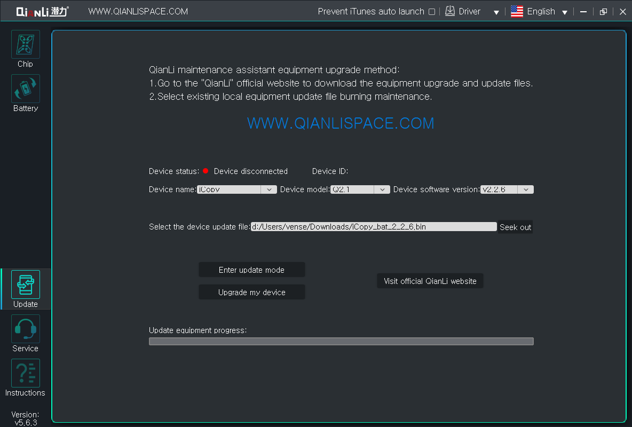Minimize the QianLi window

pyautogui.click(x=583, y=12)
